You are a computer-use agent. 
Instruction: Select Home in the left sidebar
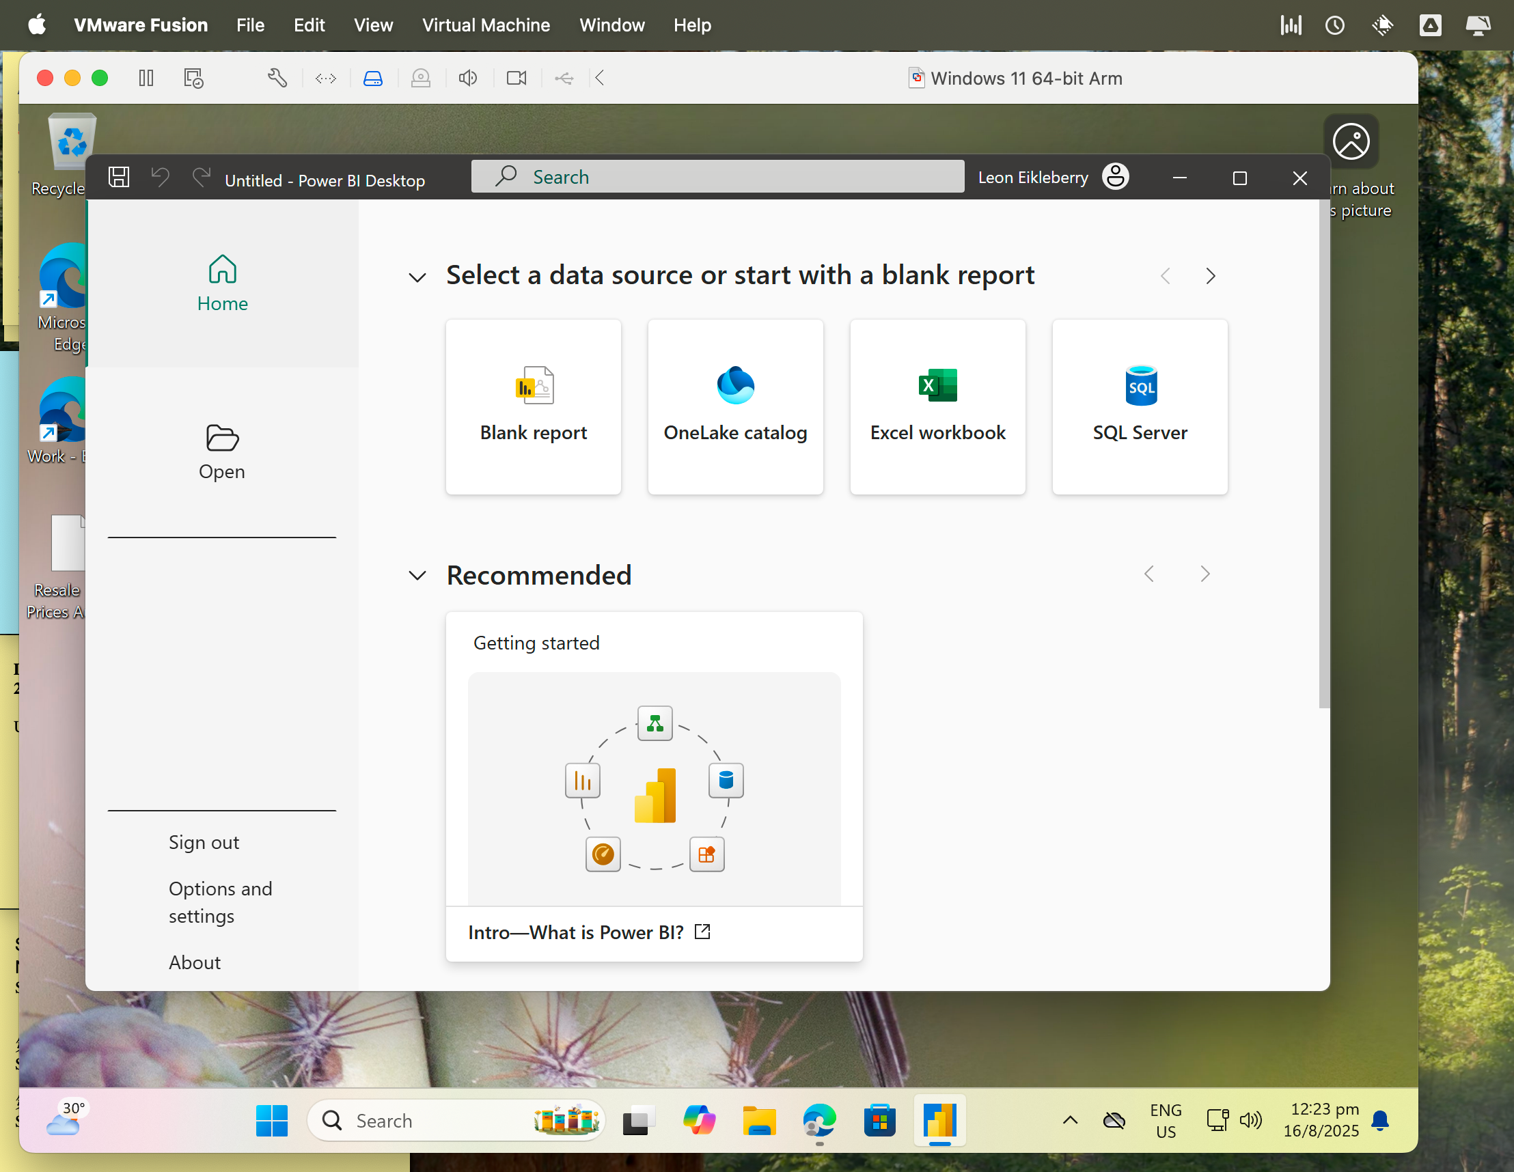pos(223,283)
